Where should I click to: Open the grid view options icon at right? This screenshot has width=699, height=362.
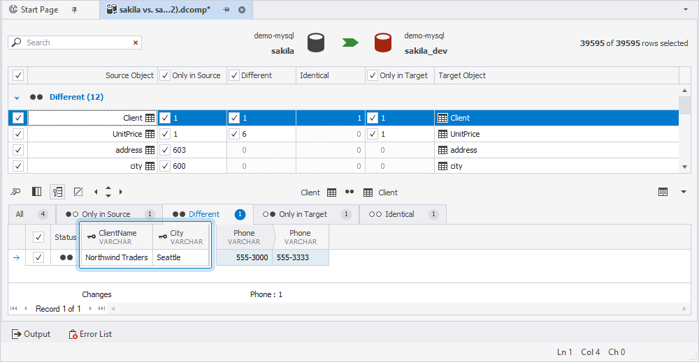(663, 192)
